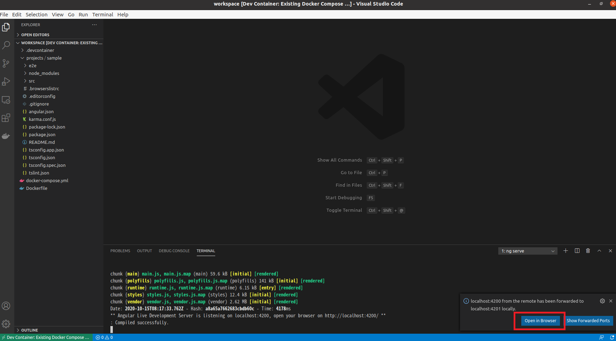Switch to the Debug Console tab
Viewport: 616px width, 341px height.
tap(174, 251)
